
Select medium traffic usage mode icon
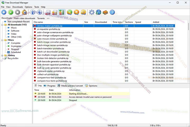(x=55, y=12)
